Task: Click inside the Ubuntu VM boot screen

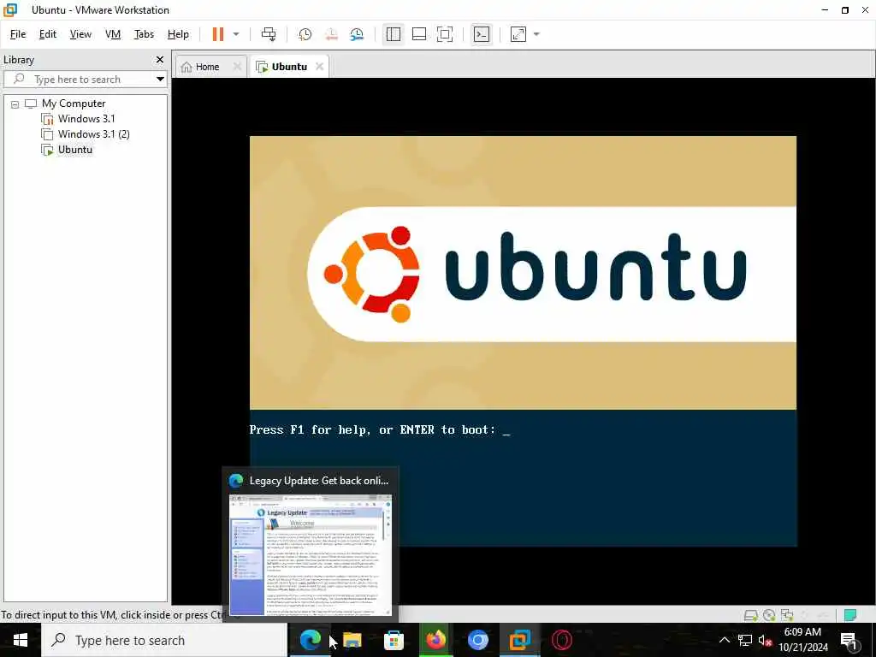Action: pos(523,340)
